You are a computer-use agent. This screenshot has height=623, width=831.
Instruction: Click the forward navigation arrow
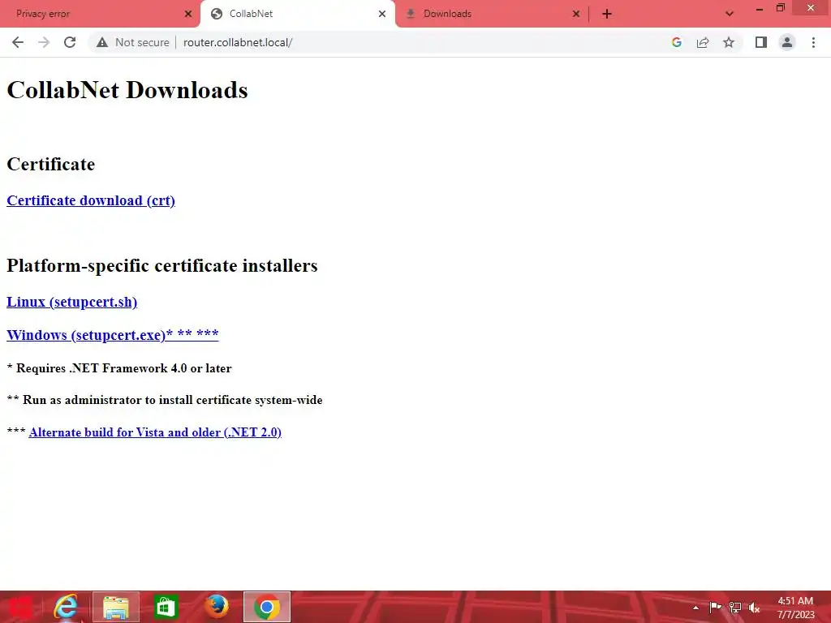pos(44,42)
